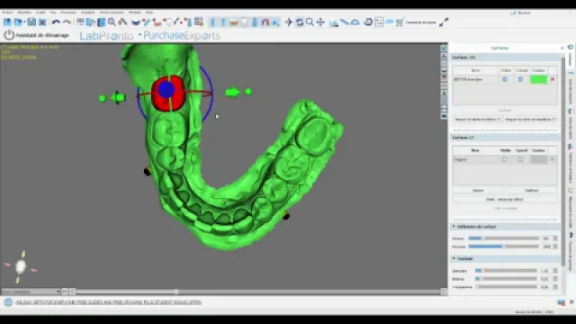Viewport: 576px width, 324px height.
Task: Click the shopping cart order icon
Action: [x=400, y=22]
